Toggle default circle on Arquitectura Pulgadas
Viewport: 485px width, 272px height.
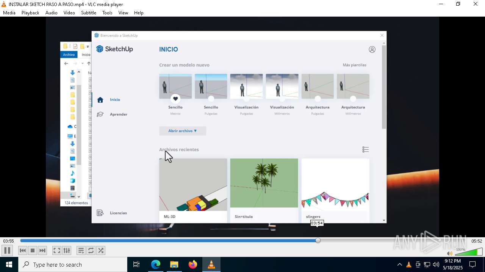click(x=318, y=99)
